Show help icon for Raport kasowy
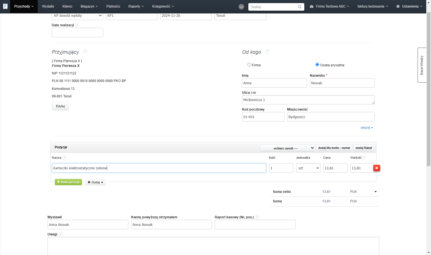 (257, 217)
